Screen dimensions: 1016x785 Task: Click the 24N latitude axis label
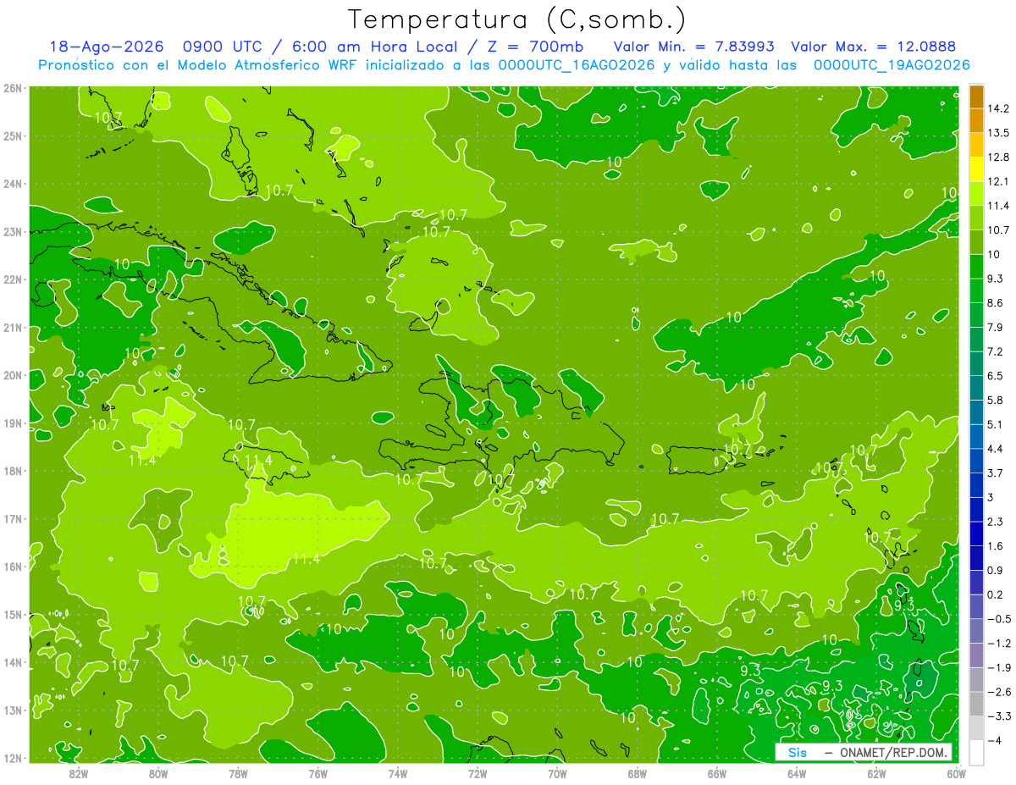(x=13, y=183)
